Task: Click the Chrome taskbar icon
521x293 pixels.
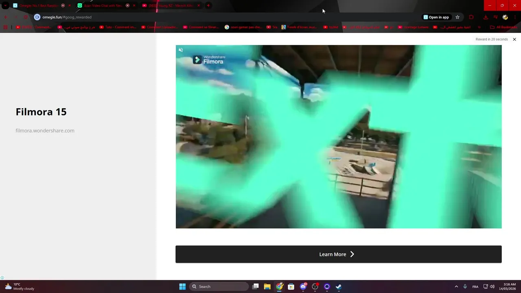Action: (279, 286)
